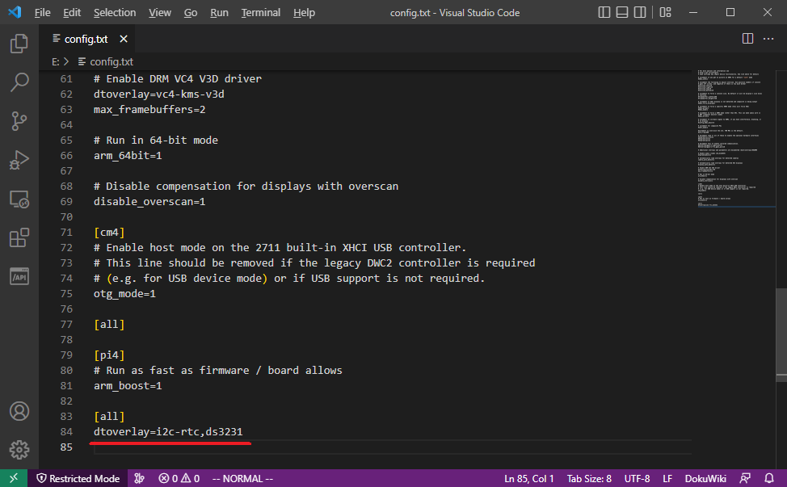Viewport: 787px width, 487px height.
Task: Click the [pi4] section header line
Action: [x=109, y=355]
